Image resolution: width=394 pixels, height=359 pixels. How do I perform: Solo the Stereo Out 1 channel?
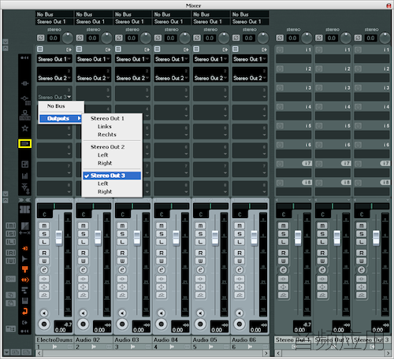tap(283, 234)
